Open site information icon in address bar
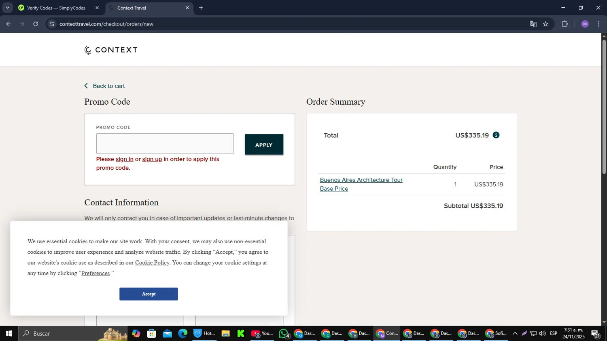 (x=52, y=24)
